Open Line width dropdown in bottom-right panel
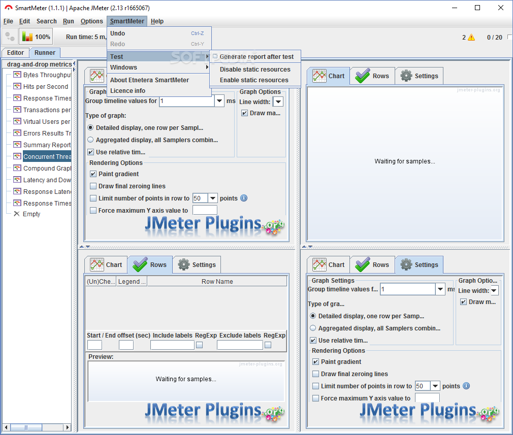Image resolution: width=513 pixels, height=435 pixels. [494, 290]
